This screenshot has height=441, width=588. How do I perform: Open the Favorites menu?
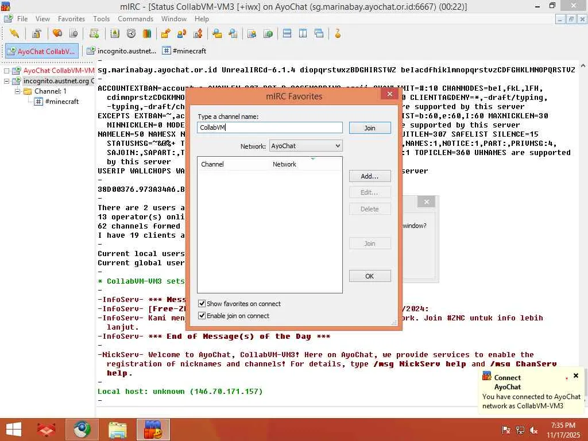71,19
